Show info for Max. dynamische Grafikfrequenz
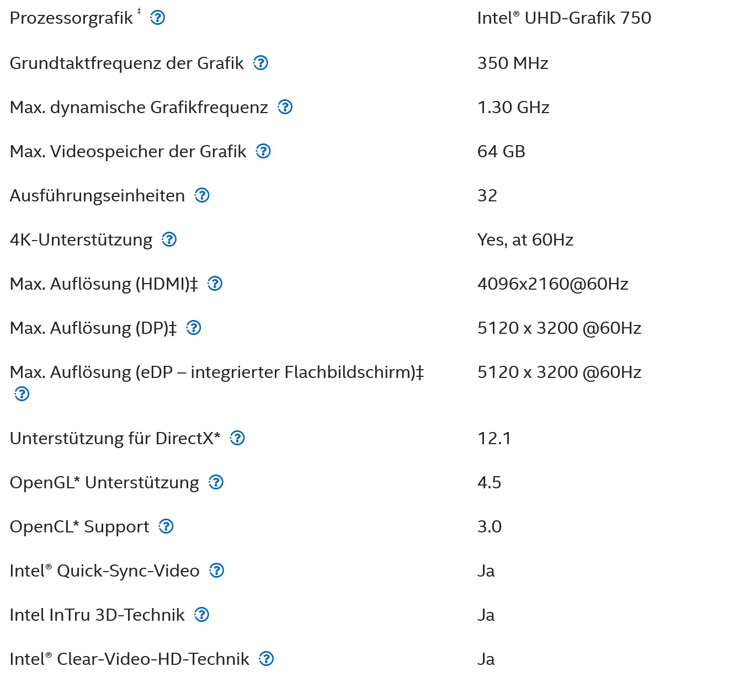The height and width of the screenshot is (677, 729). coord(285,107)
